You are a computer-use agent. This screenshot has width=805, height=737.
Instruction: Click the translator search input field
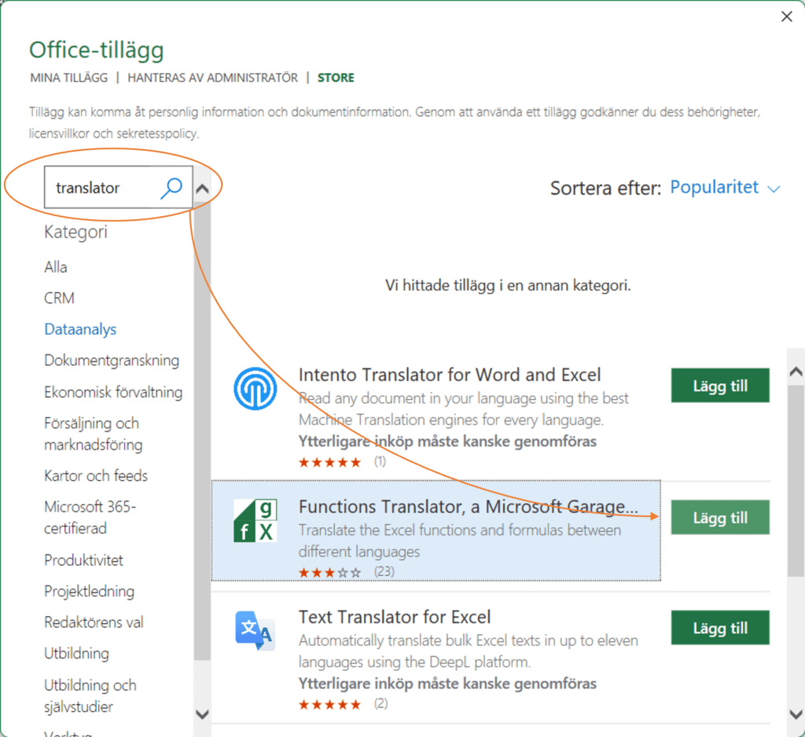tap(101, 188)
